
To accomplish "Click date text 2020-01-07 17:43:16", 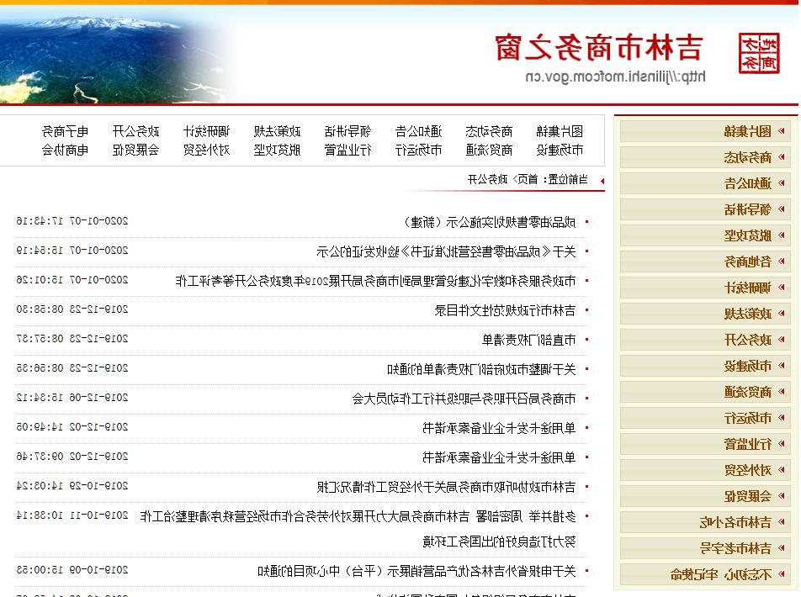I will coord(72,220).
